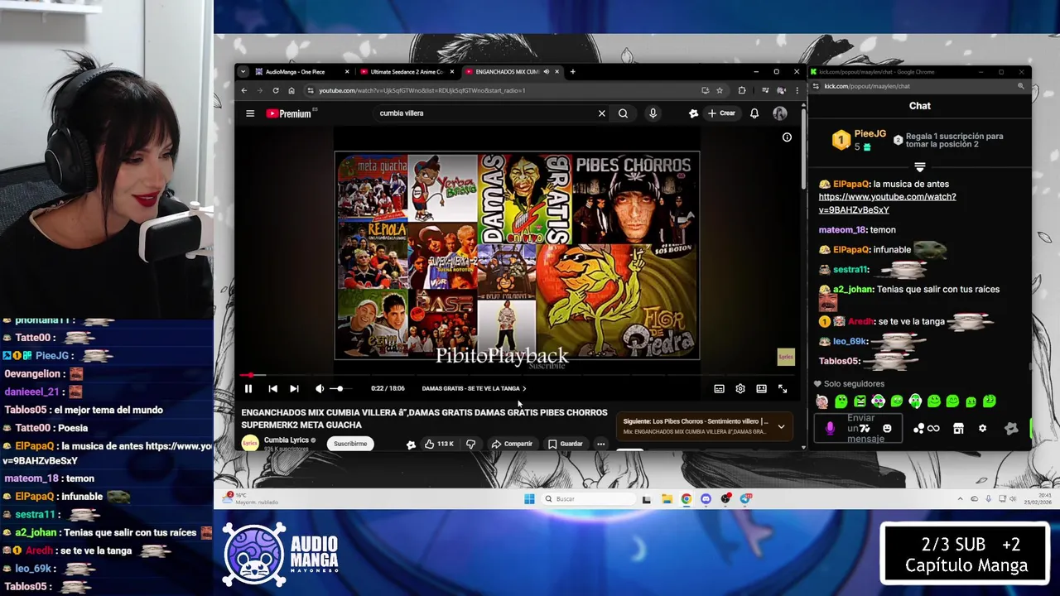Open the browser extensions puzzle icon
The image size is (1060, 596).
click(x=742, y=90)
